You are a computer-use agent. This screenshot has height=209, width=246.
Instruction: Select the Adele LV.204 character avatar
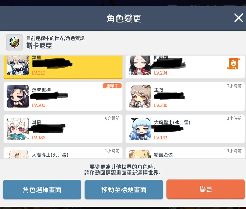(140, 65)
